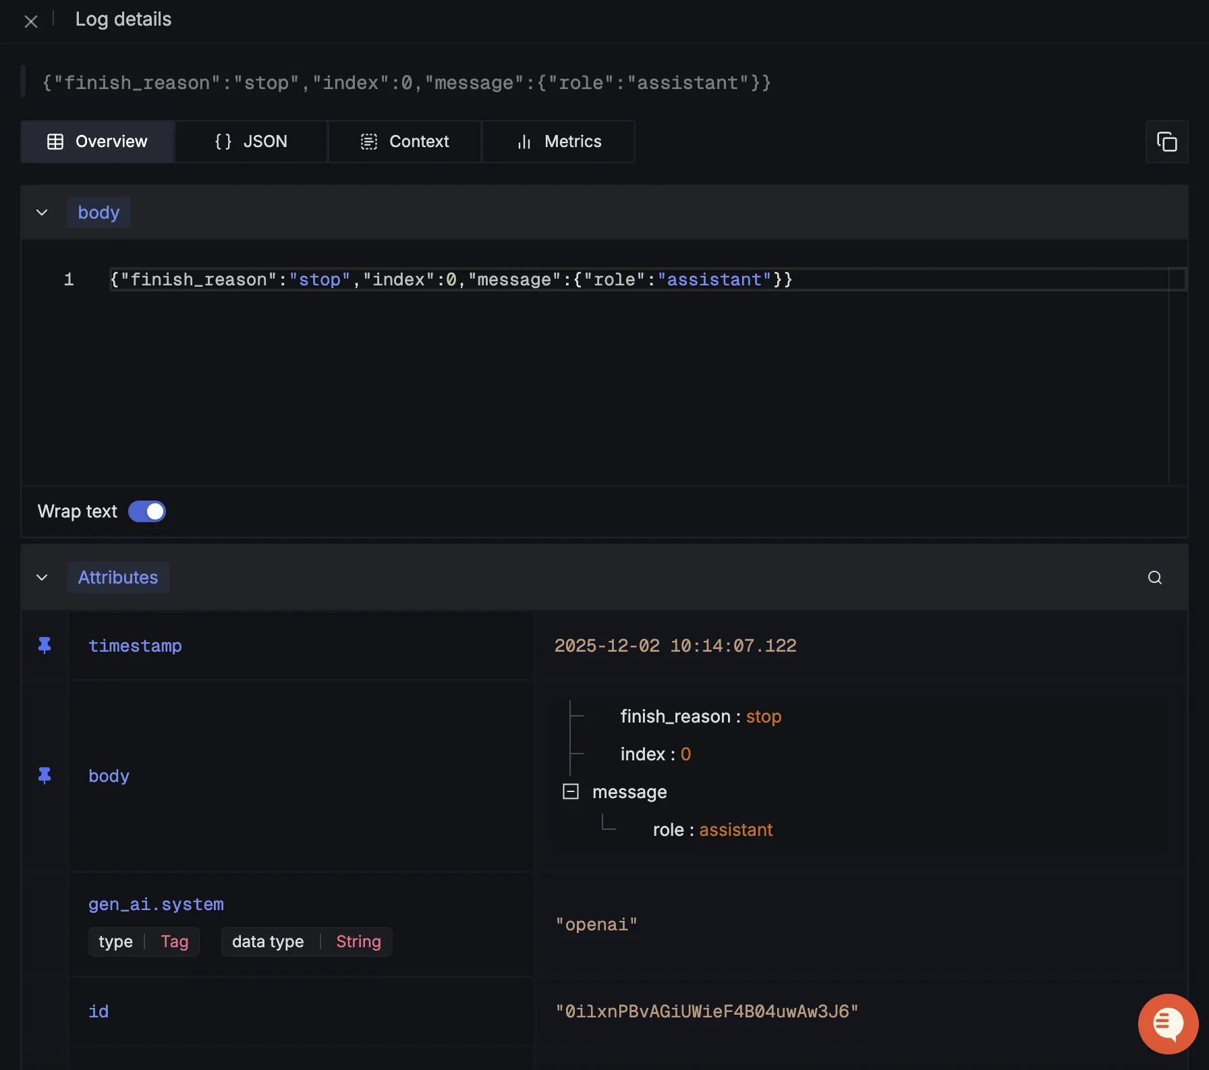Collapse the message tree node
The width and height of the screenshot is (1209, 1070).
coord(571,791)
